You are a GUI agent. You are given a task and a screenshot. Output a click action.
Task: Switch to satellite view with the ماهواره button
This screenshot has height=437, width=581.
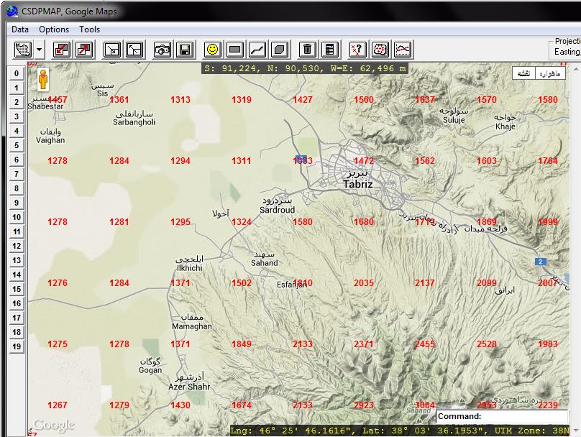[x=550, y=73]
